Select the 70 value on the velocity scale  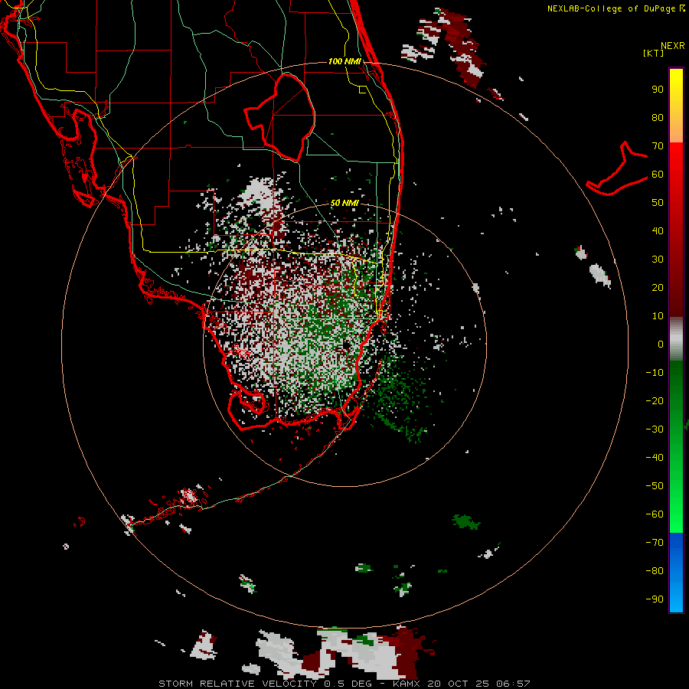point(658,146)
